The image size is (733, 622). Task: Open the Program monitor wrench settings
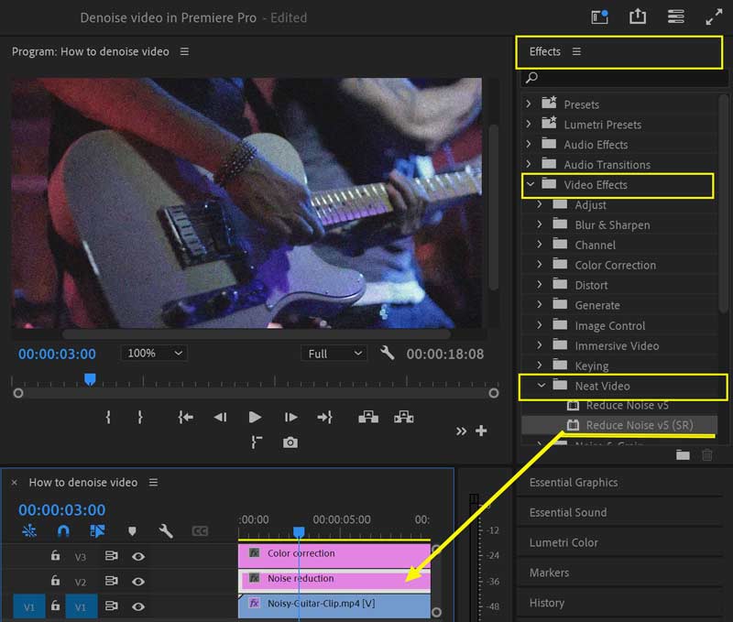coord(387,354)
